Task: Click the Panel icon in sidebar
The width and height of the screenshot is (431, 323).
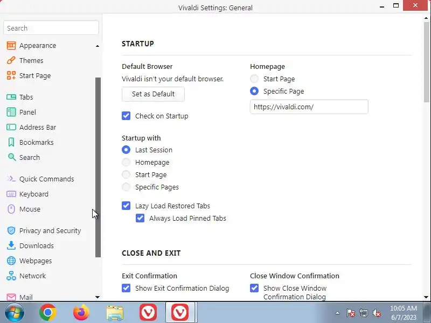Action: (x=11, y=112)
